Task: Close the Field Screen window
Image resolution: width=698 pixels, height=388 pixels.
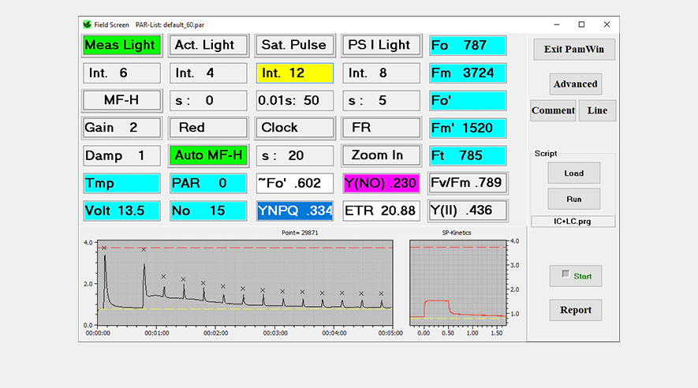Action: pos(607,24)
